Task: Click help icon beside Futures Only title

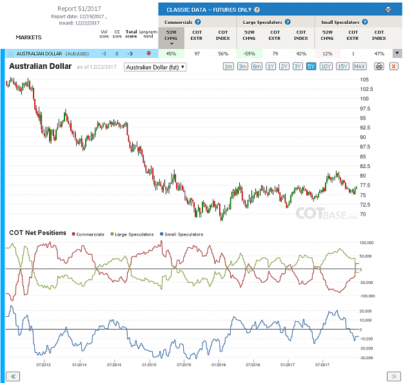Action: 257,10
